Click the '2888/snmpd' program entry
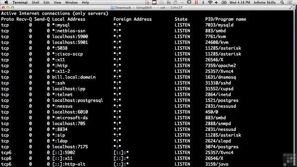Image resolution: width=297 pixels, height=167 pixels. (218, 124)
